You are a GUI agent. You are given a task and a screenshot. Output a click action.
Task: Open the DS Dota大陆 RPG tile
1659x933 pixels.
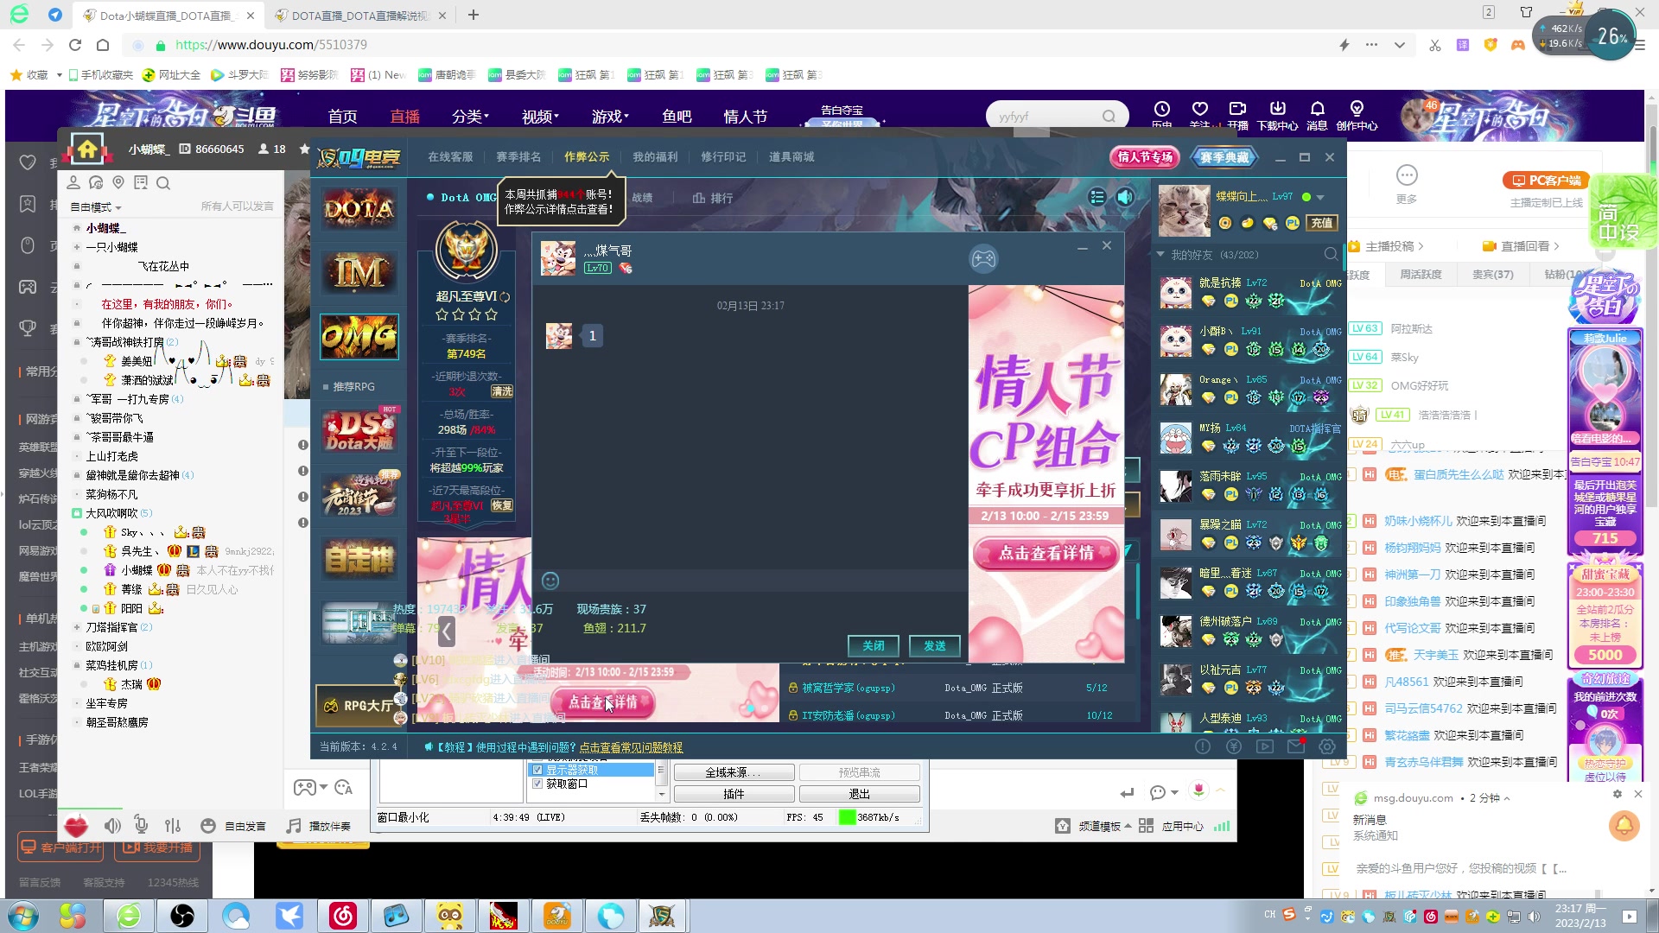359,430
